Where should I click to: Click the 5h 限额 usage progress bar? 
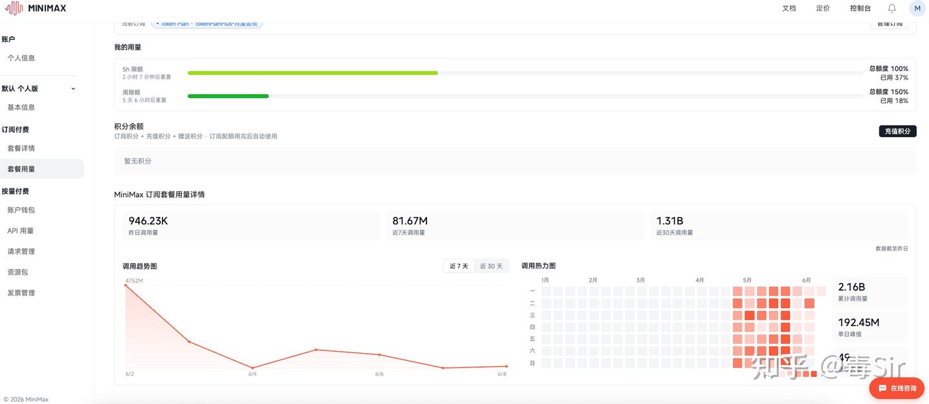click(x=525, y=73)
